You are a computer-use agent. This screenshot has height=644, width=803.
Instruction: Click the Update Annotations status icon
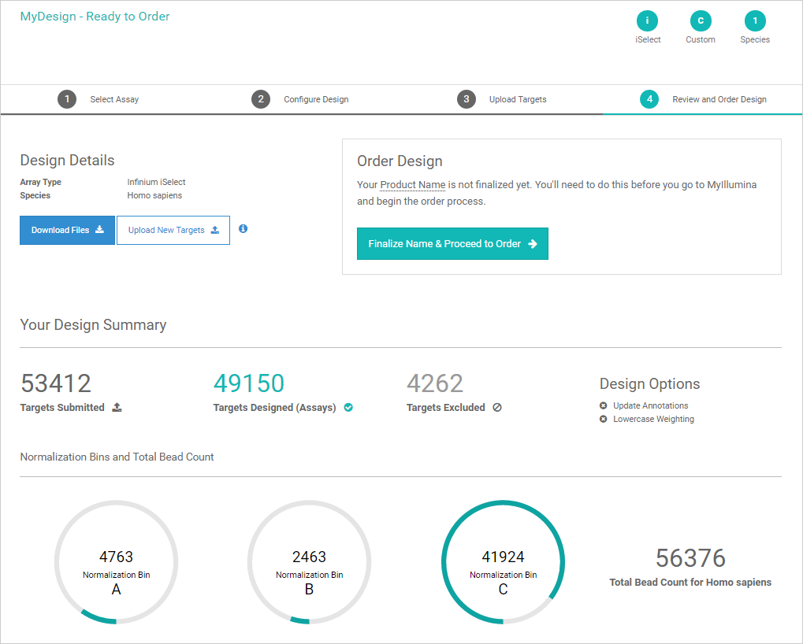pos(604,406)
